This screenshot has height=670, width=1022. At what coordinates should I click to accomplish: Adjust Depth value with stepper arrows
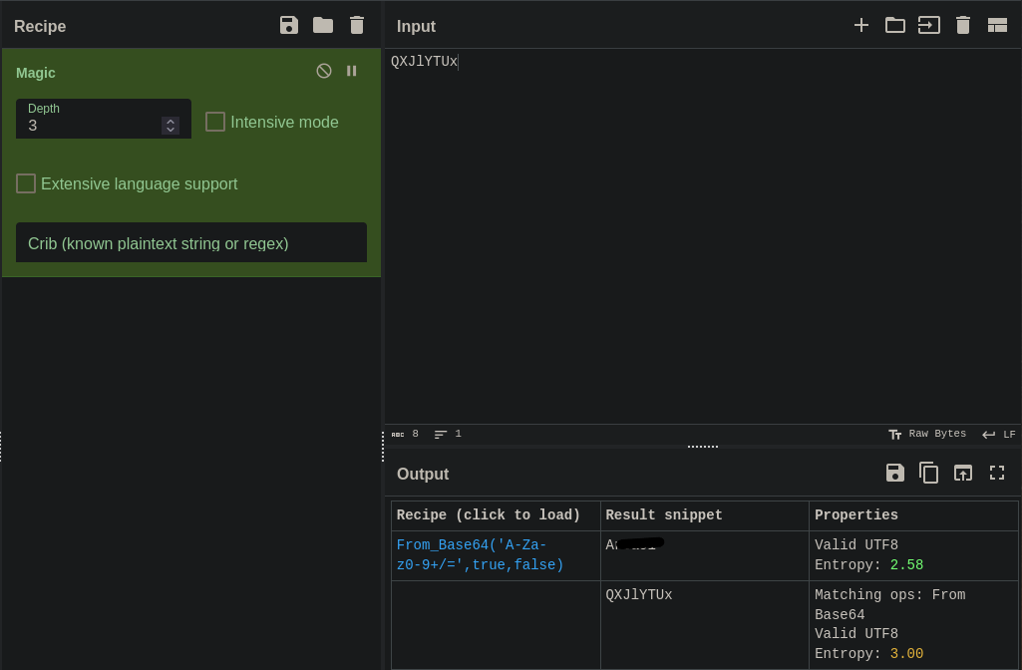pos(170,126)
